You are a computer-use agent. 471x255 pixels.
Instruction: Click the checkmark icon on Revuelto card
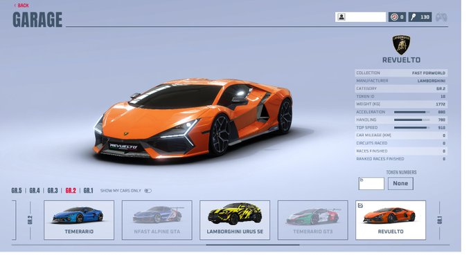[x=360, y=205]
